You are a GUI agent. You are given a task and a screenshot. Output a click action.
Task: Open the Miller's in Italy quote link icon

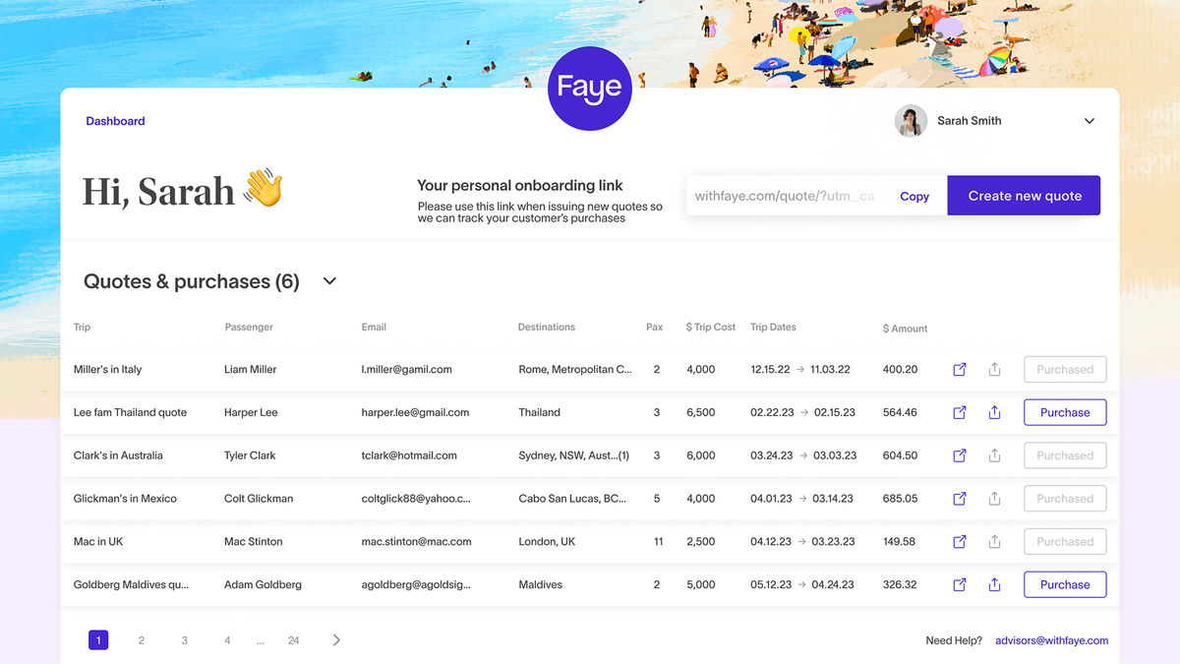click(960, 370)
